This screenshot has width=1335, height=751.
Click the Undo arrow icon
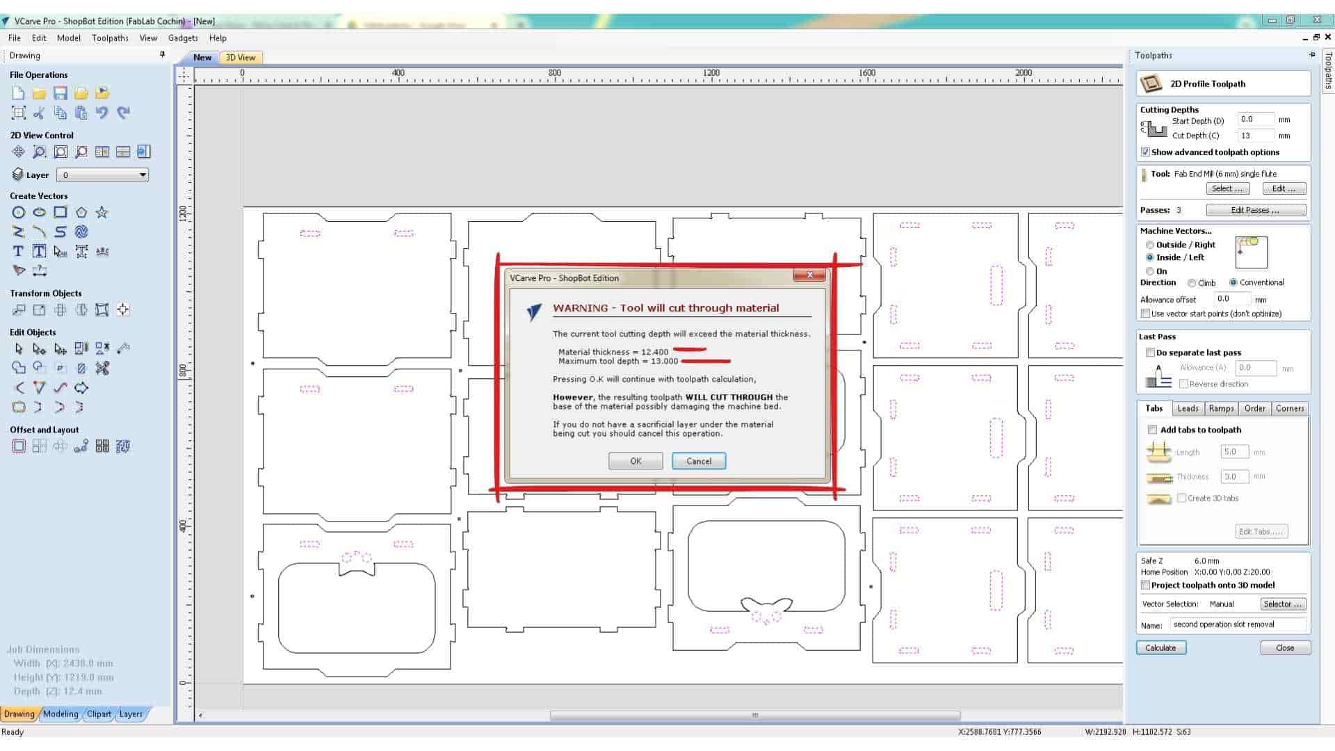click(102, 113)
